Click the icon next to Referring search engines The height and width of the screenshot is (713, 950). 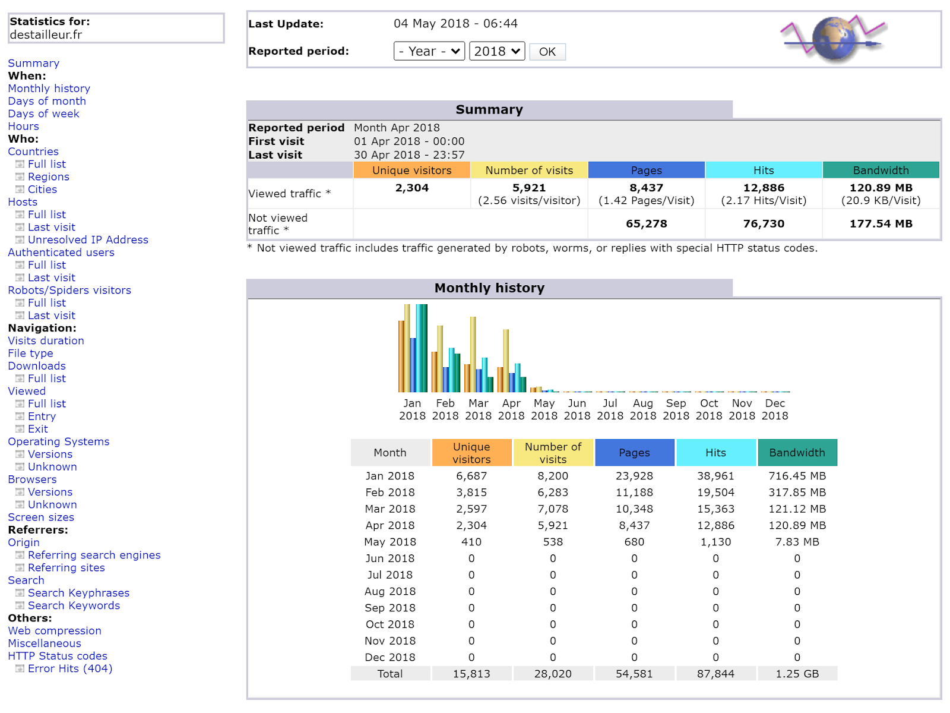coord(20,556)
